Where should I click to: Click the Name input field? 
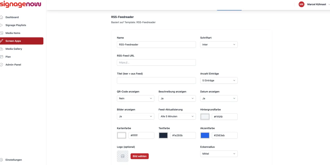(156, 45)
